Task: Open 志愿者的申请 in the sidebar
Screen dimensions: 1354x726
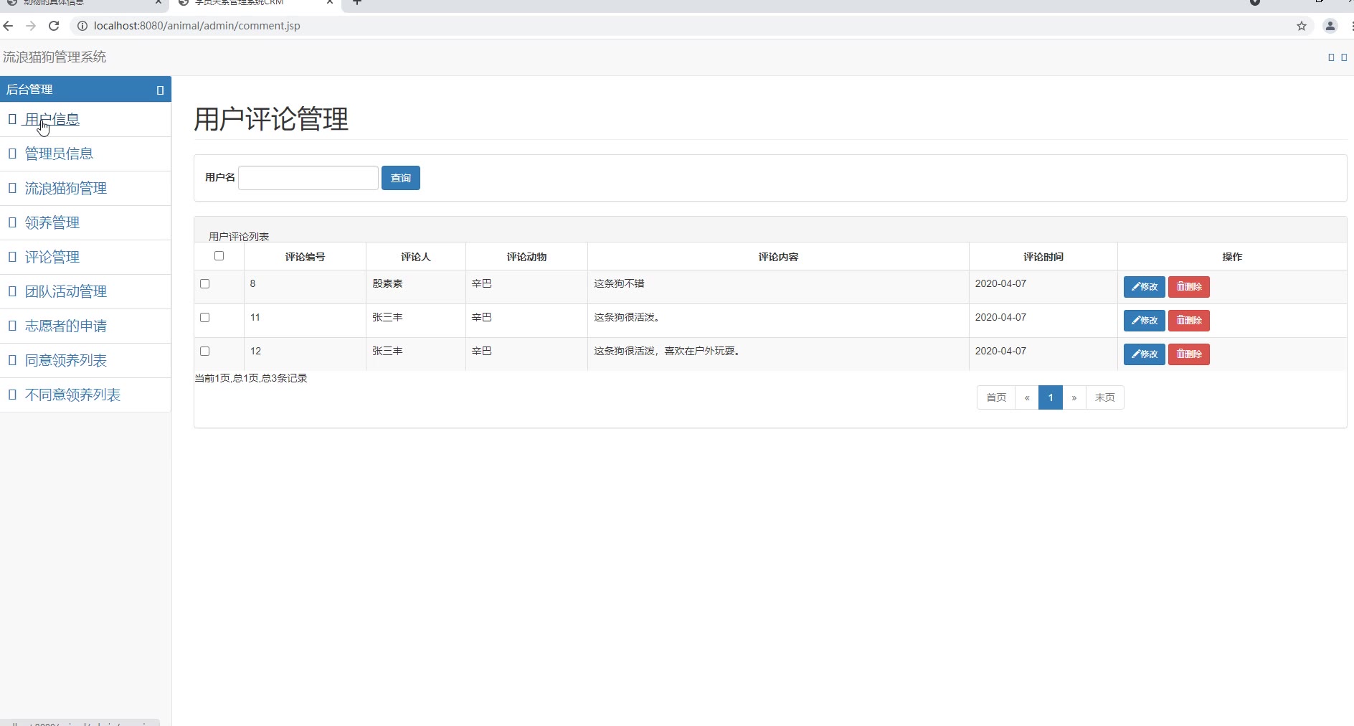Action: (x=66, y=326)
